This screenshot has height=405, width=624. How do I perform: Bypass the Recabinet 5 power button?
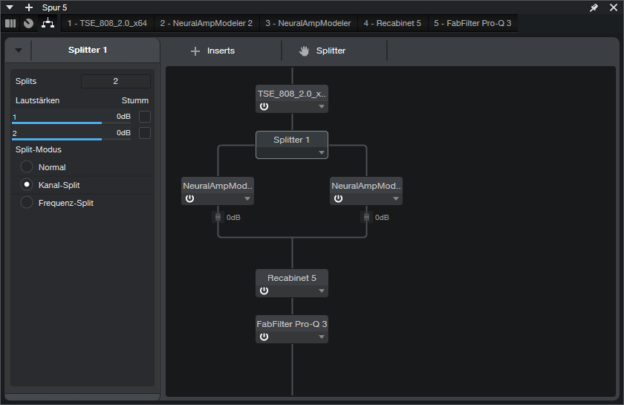(x=264, y=291)
